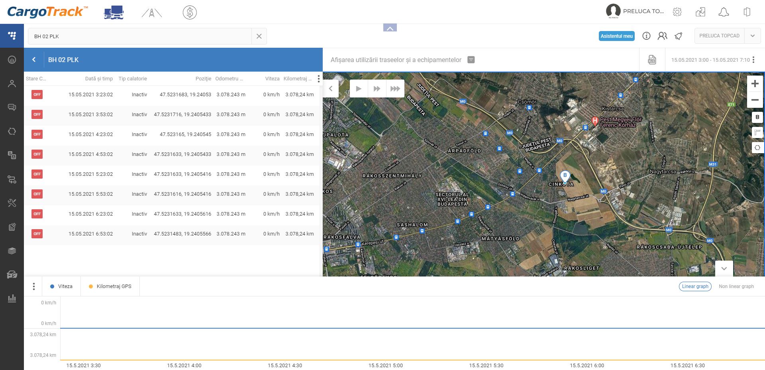The image size is (765, 370).
Task: Toggle the Viteza series in chart legend
Action: 61,286
